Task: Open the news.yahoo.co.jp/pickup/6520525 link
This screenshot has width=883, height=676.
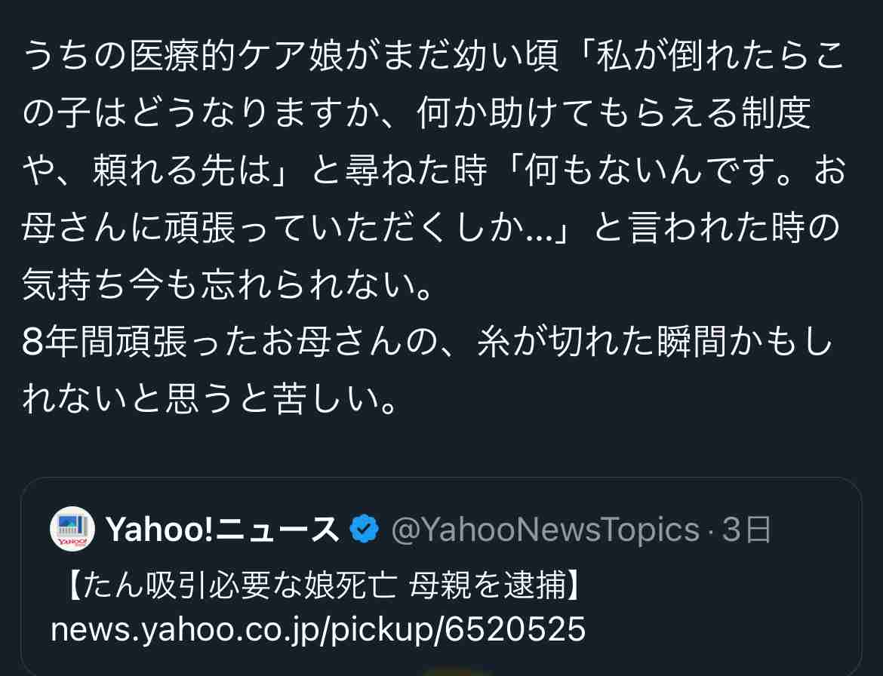Action: (x=318, y=630)
